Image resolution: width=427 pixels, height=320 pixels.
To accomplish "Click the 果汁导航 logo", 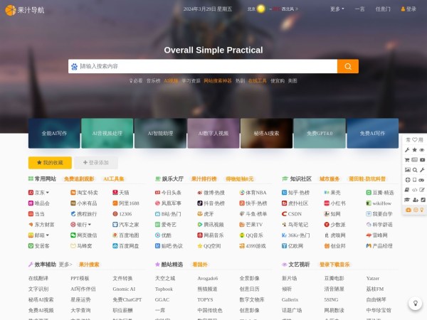I will [x=24, y=11].
